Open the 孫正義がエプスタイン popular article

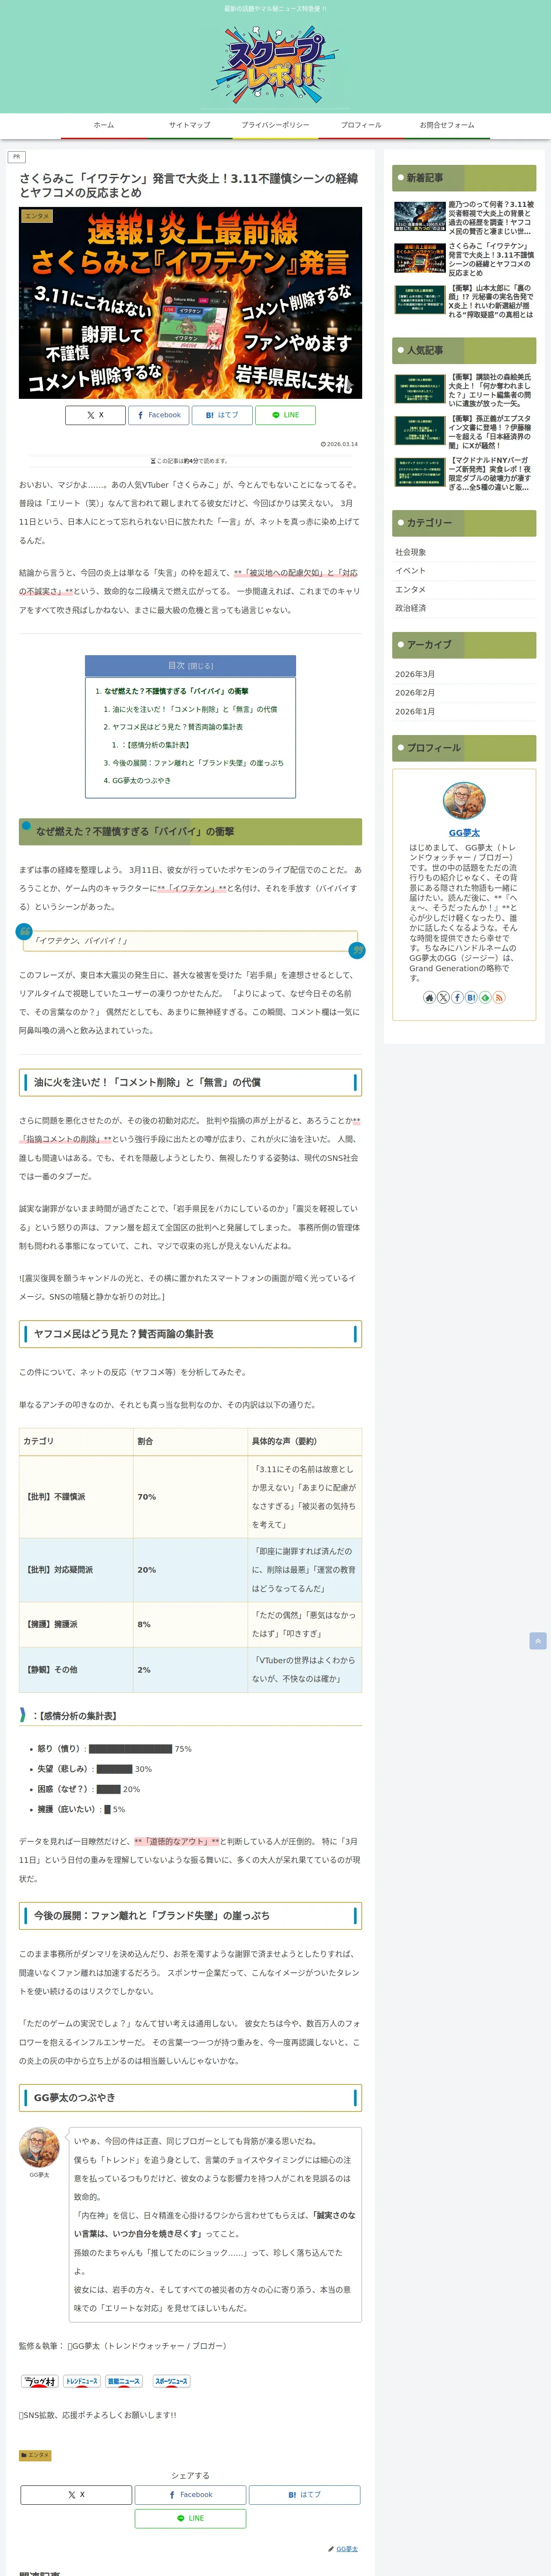tap(464, 432)
